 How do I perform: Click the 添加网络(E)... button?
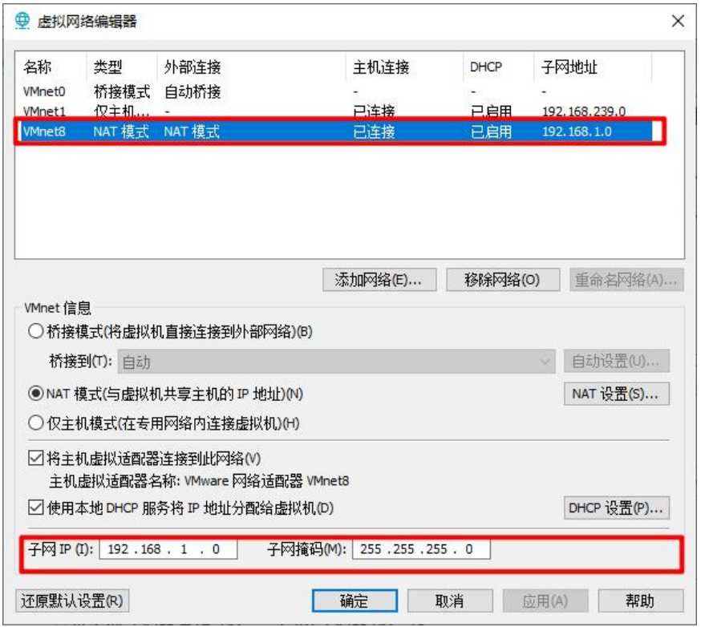tap(379, 280)
